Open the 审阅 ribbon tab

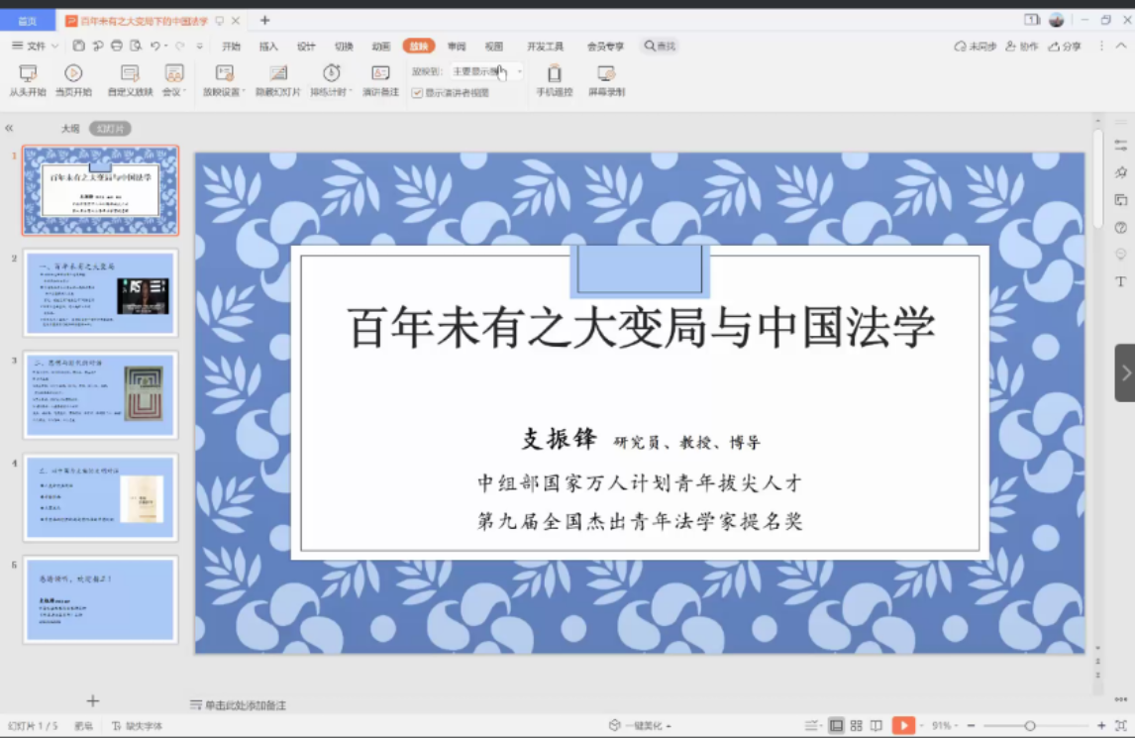point(457,46)
